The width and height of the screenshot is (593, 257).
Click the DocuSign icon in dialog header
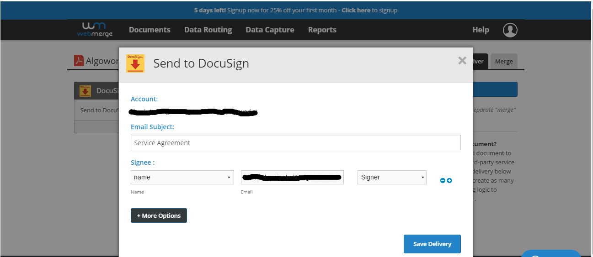click(135, 63)
